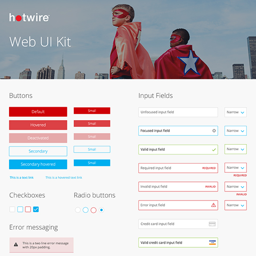256x256 pixels.
Task: Click the Deactivated button
Action: [38, 138]
